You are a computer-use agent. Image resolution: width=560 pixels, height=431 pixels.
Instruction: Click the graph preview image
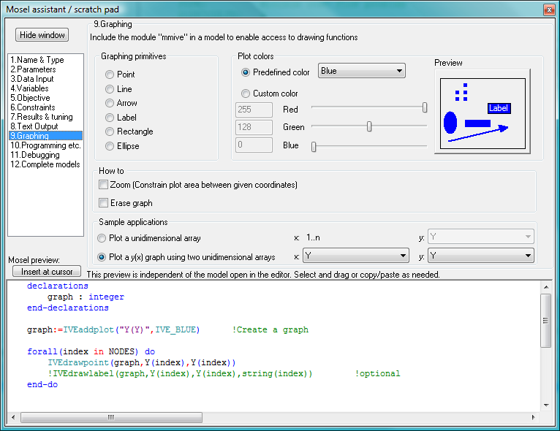coord(480,111)
